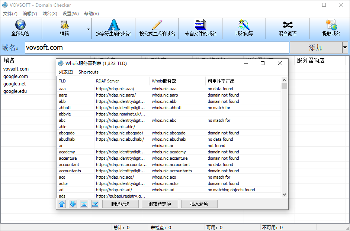Select the aaa TLD row
This screenshot has height=231, width=350.
tap(168, 89)
